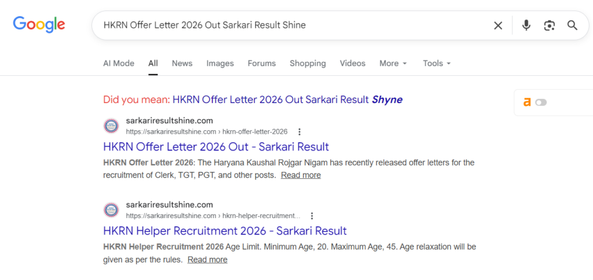The image size is (593, 280).
Task: Open Google Lens image search
Action: tap(549, 25)
